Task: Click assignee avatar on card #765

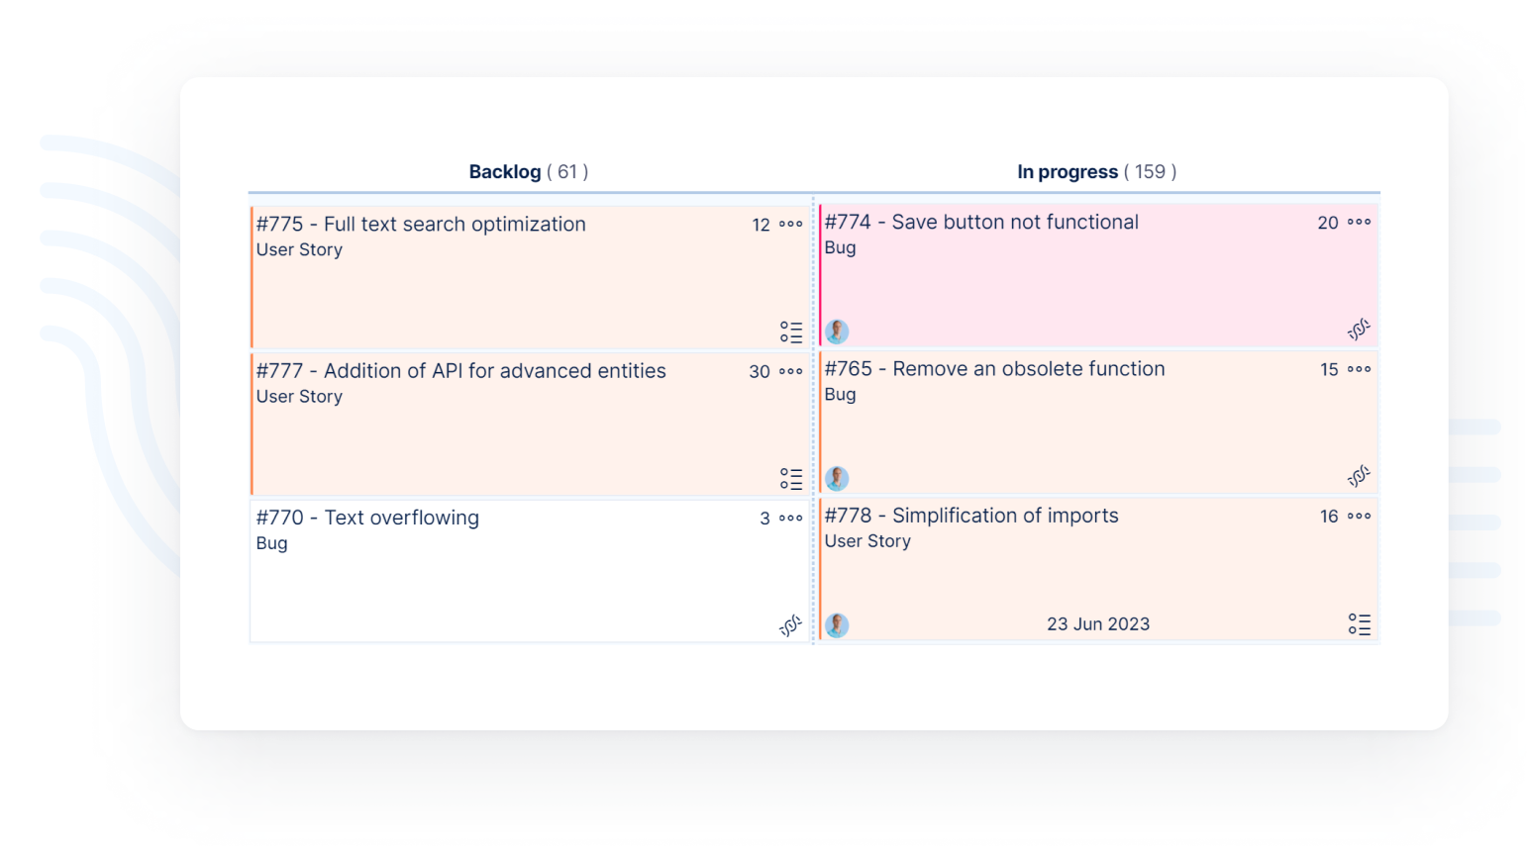Action: click(837, 479)
